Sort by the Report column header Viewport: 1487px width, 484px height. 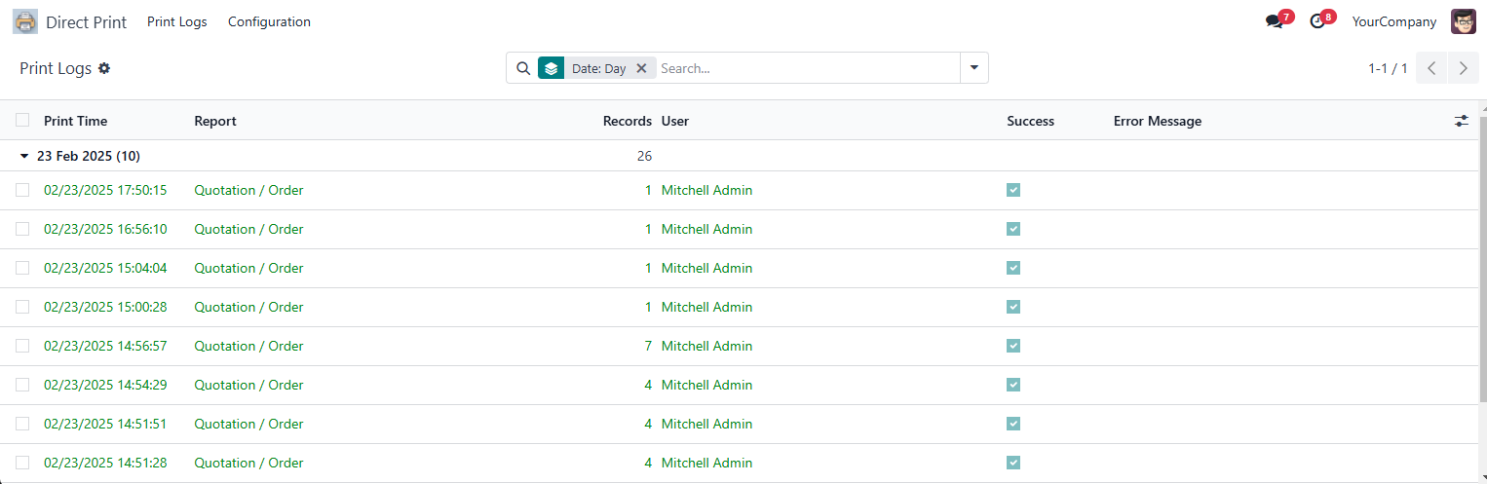pos(215,121)
